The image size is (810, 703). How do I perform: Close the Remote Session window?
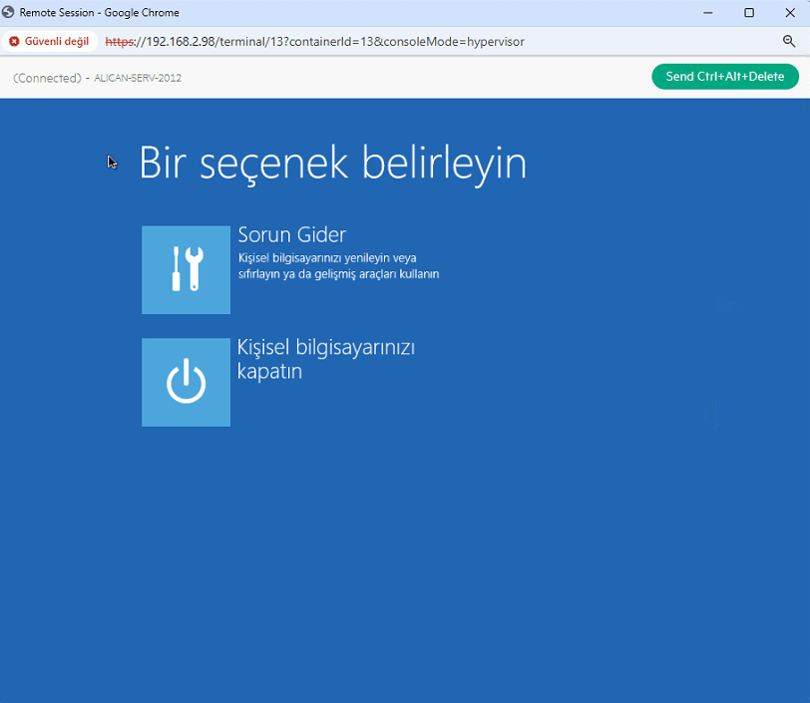tap(790, 12)
